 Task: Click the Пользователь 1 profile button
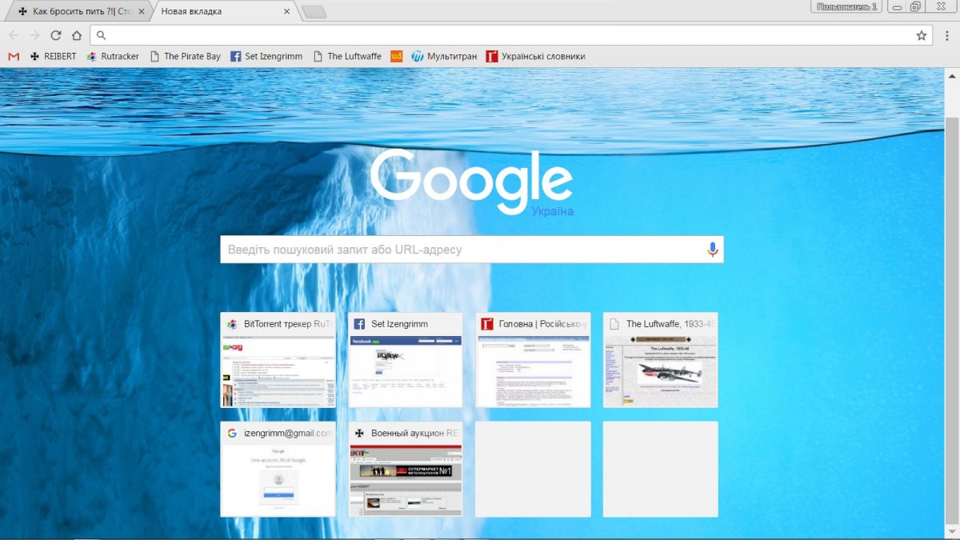point(846,7)
